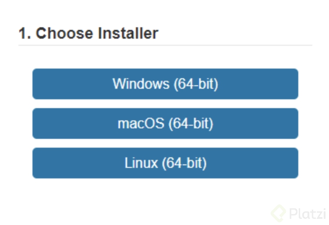Download the 64-bit installer for macOS

click(165, 123)
